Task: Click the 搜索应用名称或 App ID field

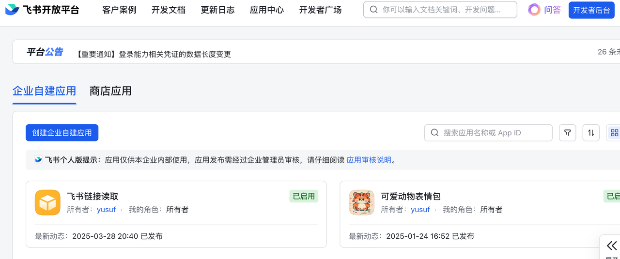Action: [488, 133]
